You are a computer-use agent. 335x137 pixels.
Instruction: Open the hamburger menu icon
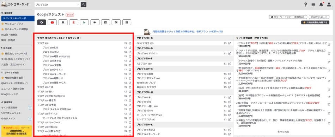[313, 5]
